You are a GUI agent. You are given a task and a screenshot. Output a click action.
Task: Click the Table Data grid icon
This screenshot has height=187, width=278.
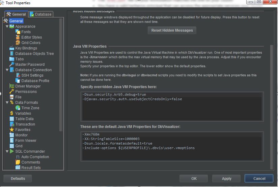[12, 119]
